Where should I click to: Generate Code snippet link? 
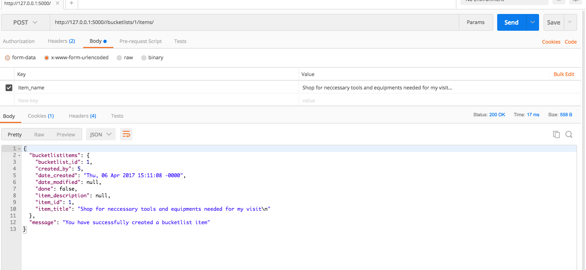pos(570,42)
